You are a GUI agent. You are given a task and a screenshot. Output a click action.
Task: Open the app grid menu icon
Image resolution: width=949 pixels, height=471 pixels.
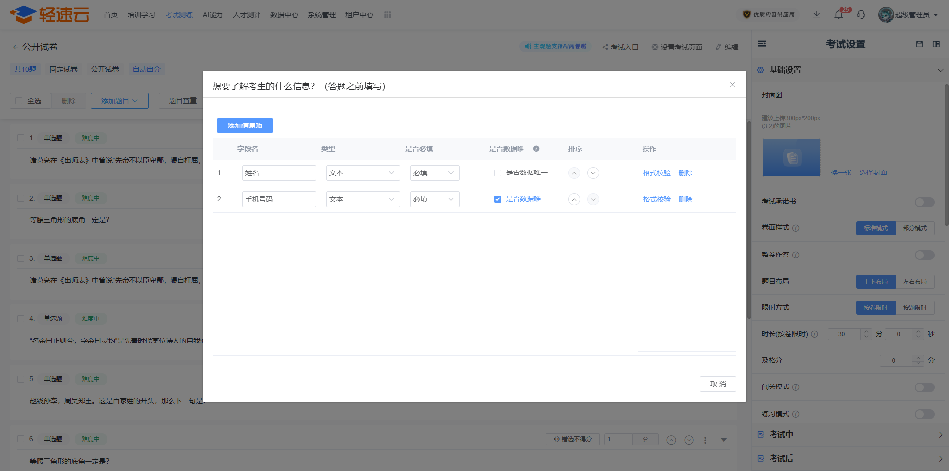point(388,15)
